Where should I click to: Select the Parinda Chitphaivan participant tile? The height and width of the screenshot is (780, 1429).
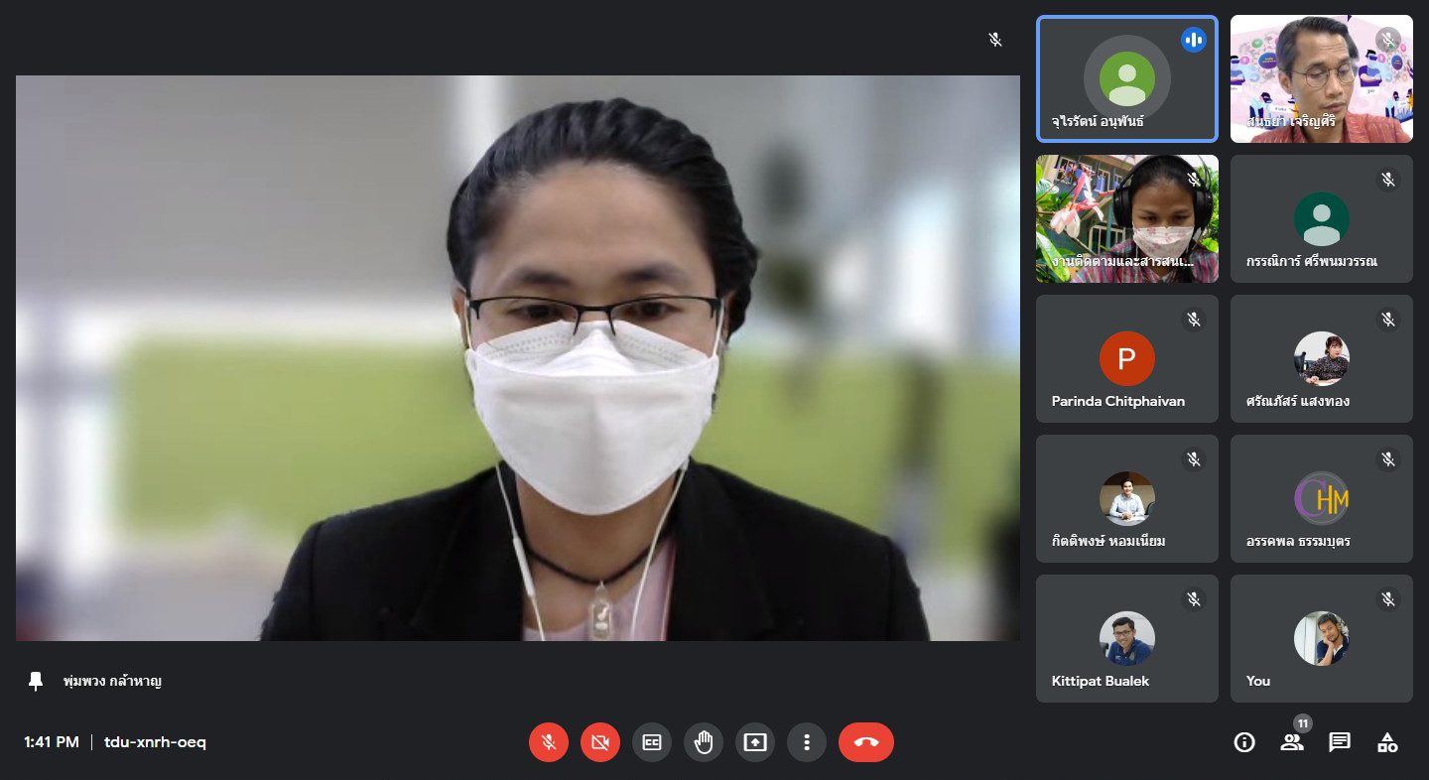(x=1126, y=359)
